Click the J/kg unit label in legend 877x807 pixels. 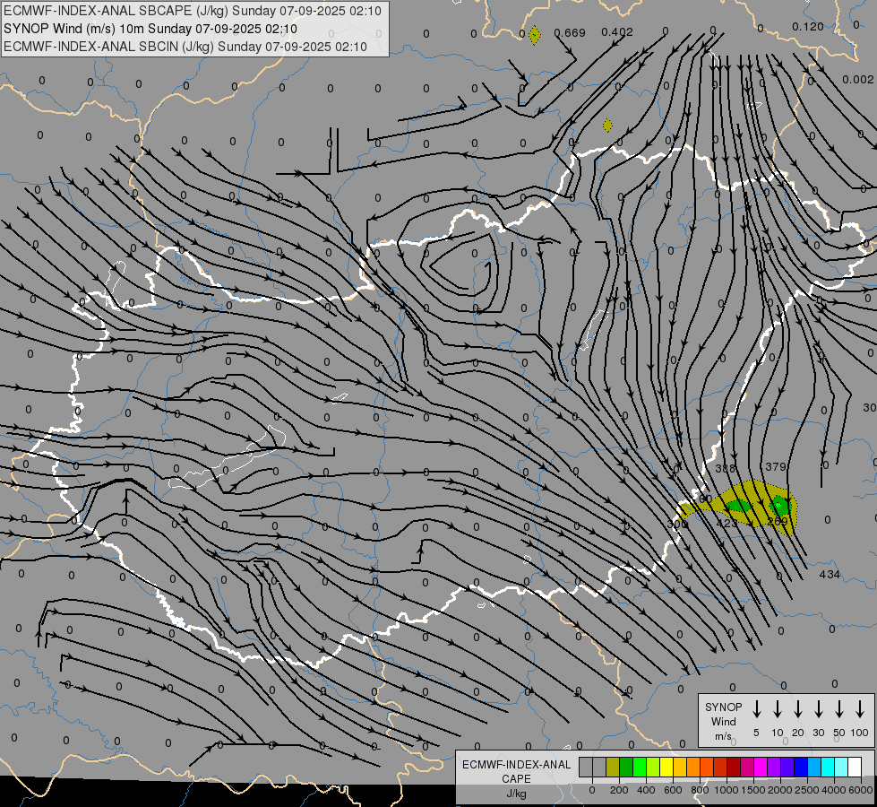(x=516, y=794)
